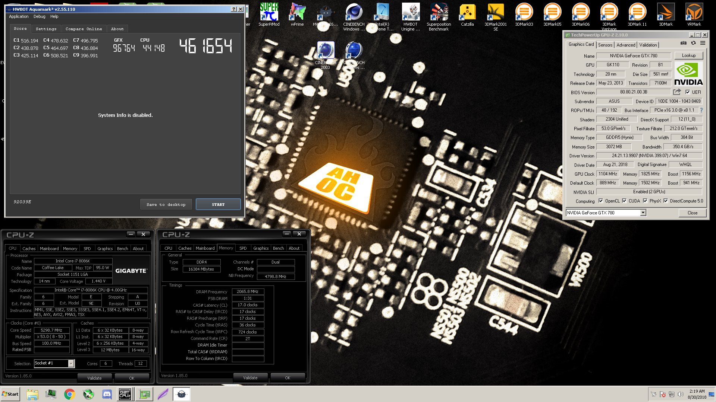Screen dimensions: 716x402
Task: Expand the Socket #1 selection dropdown
Action: (x=71, y=364)
